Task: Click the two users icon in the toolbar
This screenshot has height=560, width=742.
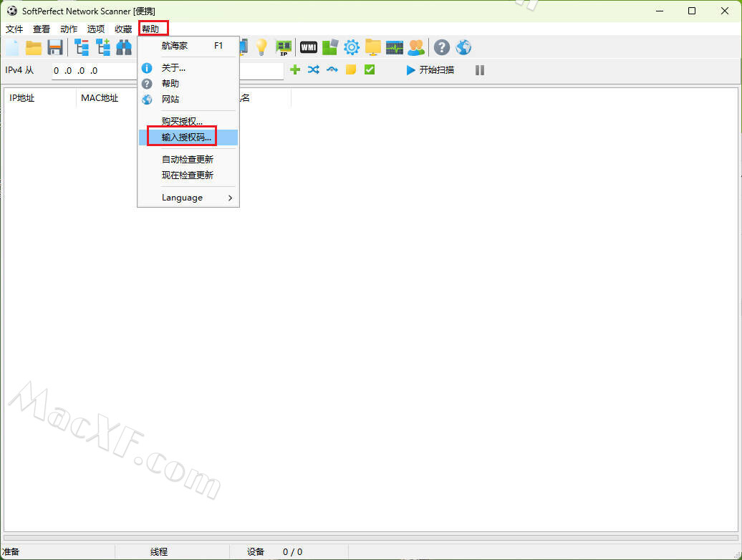Action: click(416, 47)
